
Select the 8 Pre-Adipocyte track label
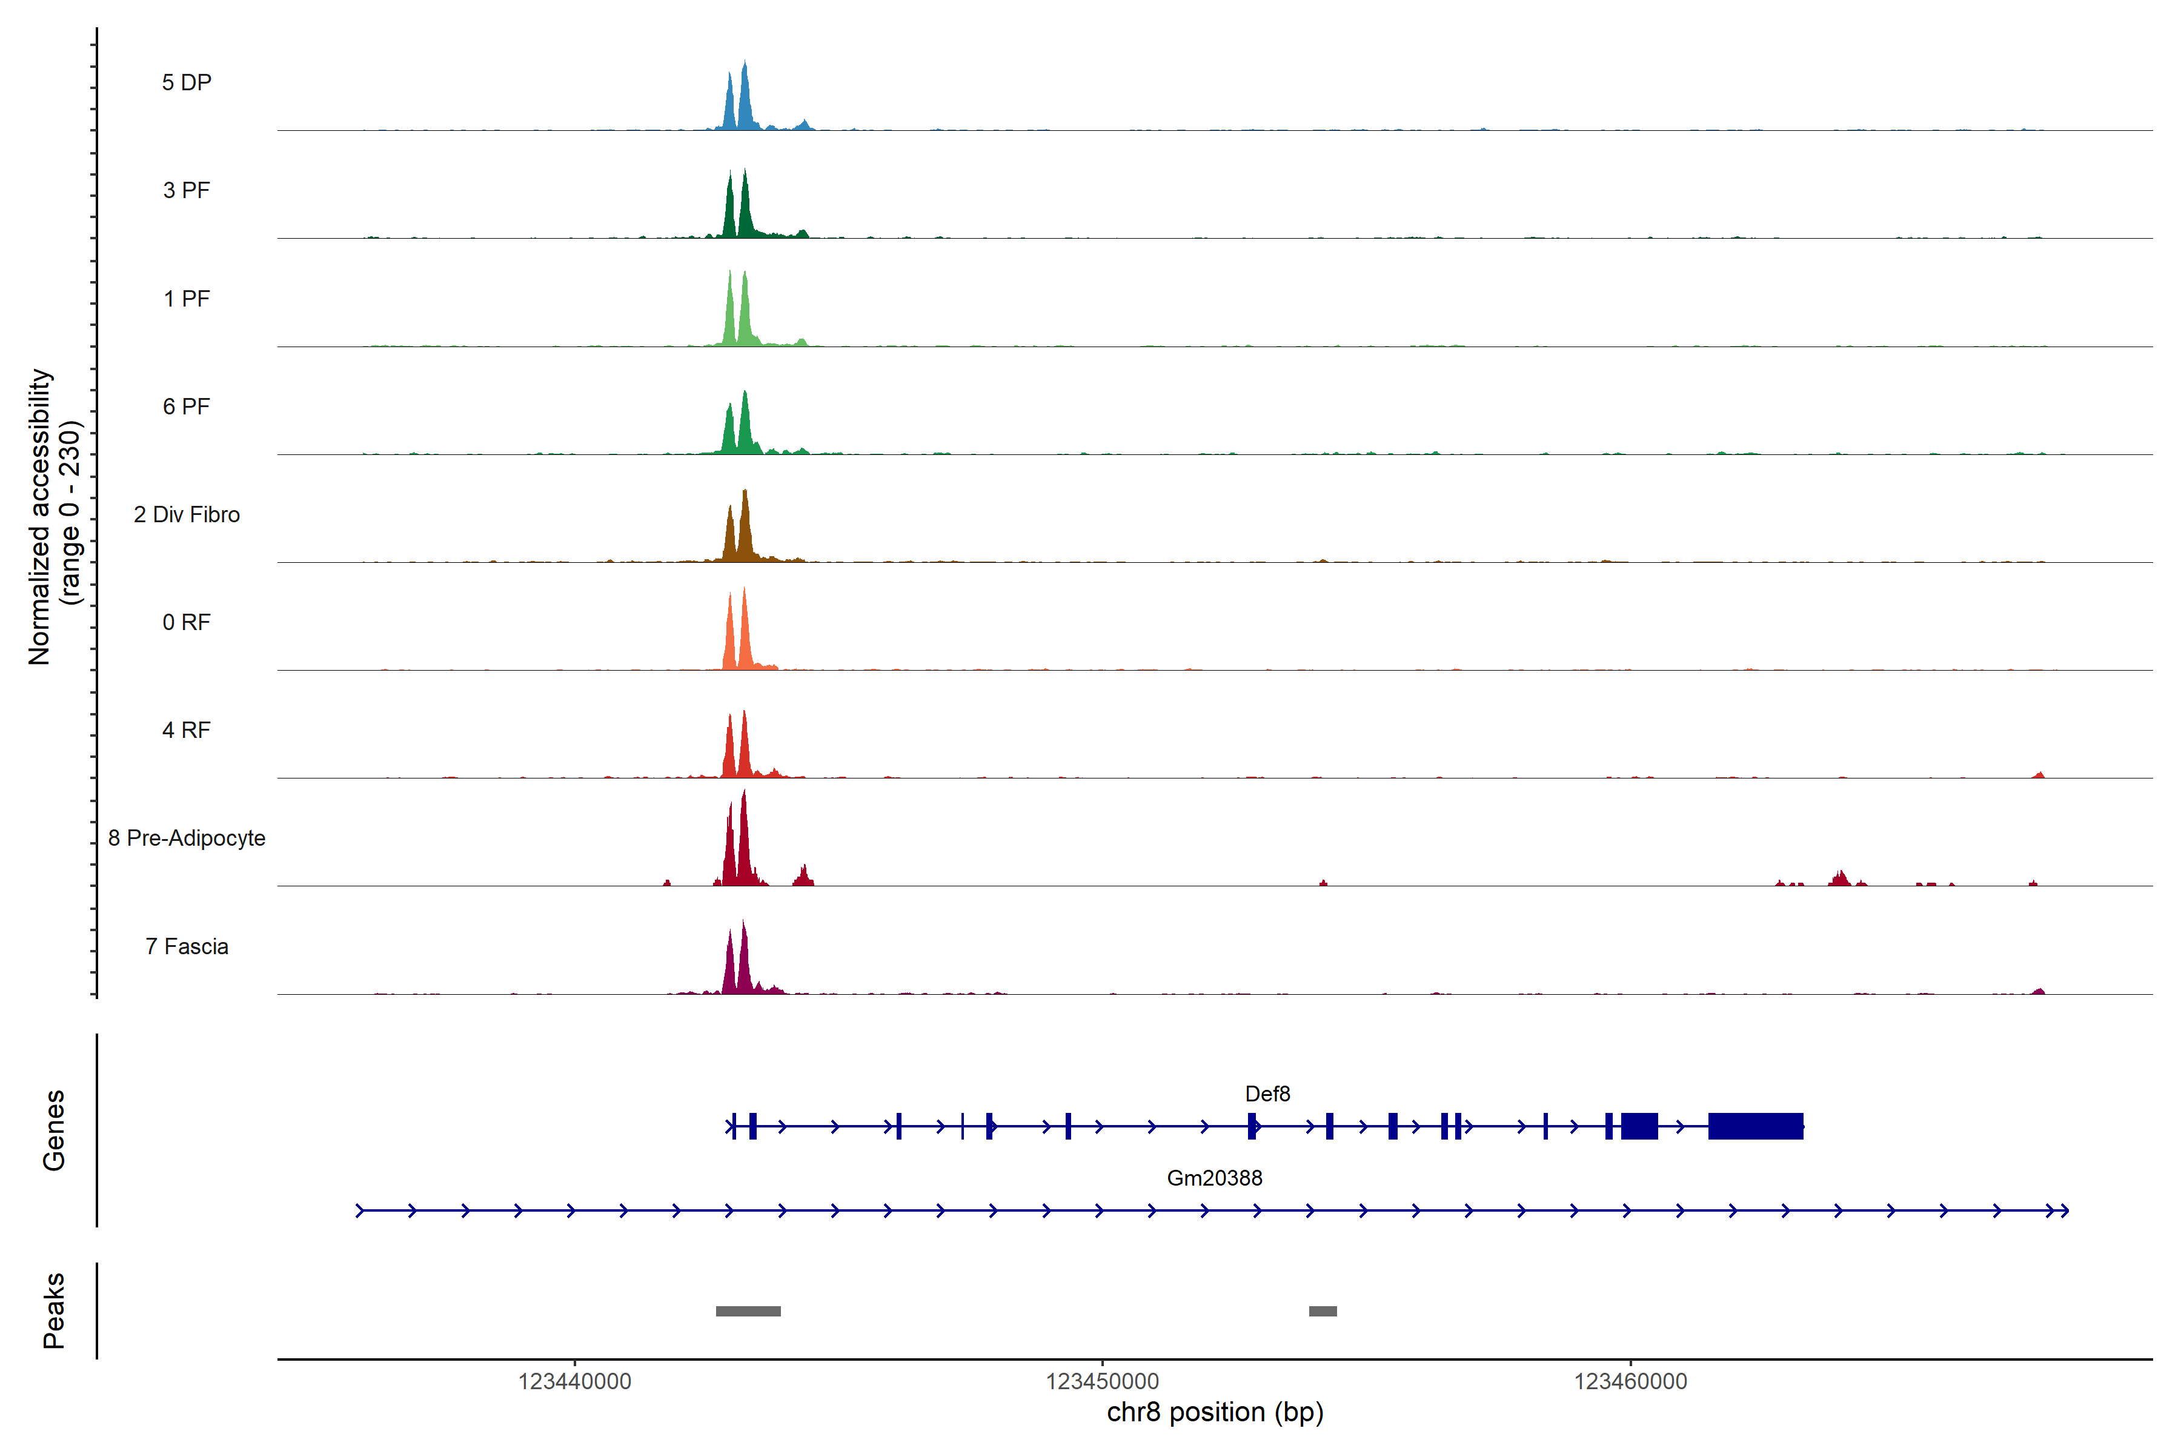tap(187, 838)
